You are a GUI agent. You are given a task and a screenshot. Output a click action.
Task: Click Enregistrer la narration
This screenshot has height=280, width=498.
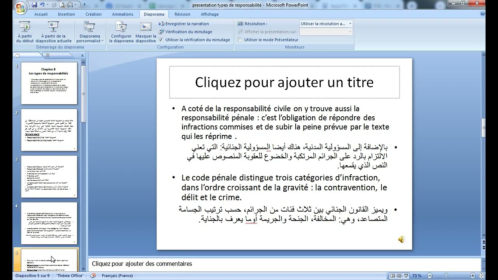pyautogui.click(x=184, y=24)
